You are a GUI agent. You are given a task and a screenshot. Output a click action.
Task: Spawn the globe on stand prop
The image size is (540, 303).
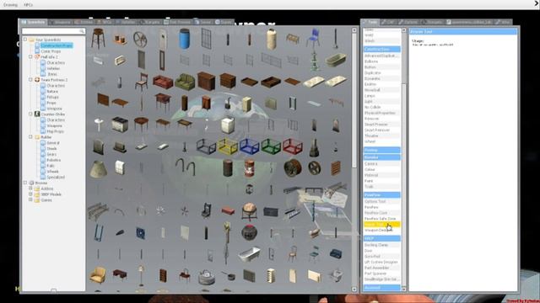coord(250,211)
